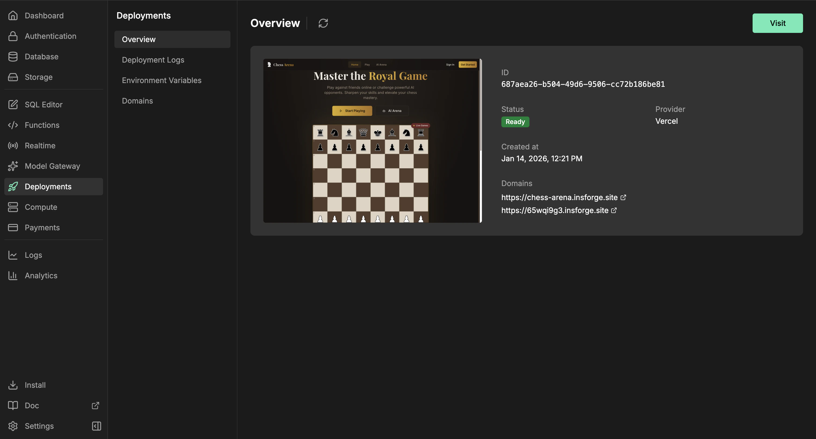Image resolution: width=816 pixels, height=439 pixels.
Task: Select the Overview deployments tab
Action: point(172,39)
